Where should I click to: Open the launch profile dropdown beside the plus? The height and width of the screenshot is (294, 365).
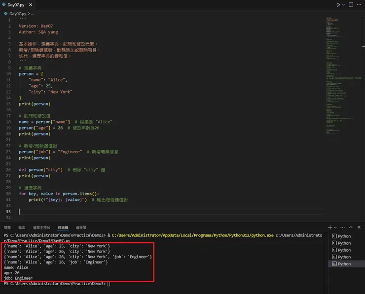[x=335, y=228]
